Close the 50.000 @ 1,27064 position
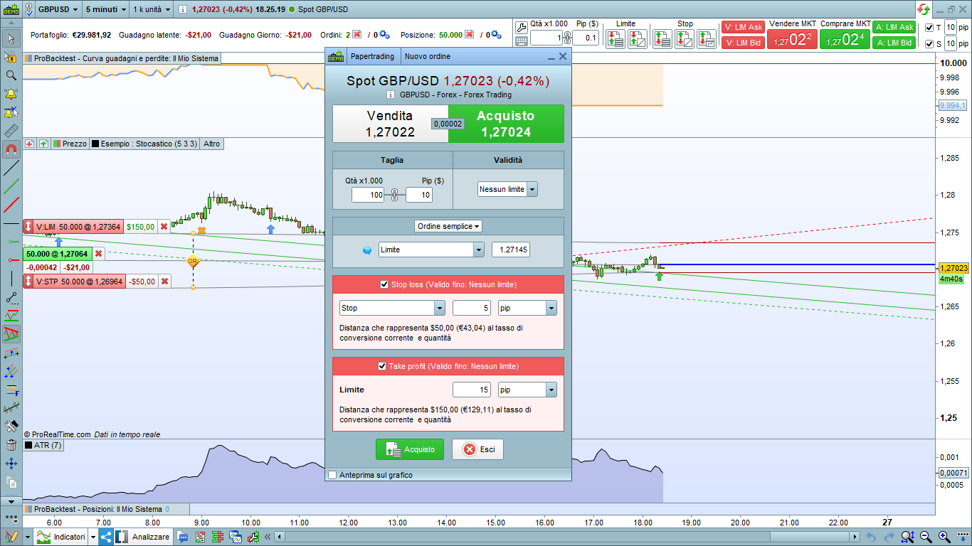Screen dimensions: 972x546 99,254
